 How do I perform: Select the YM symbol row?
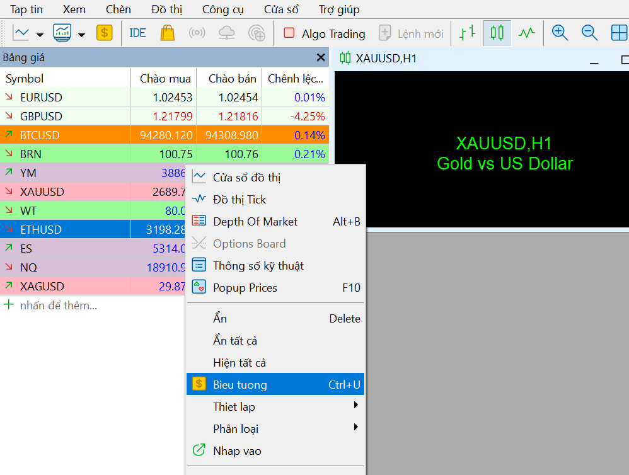(93, 173)
